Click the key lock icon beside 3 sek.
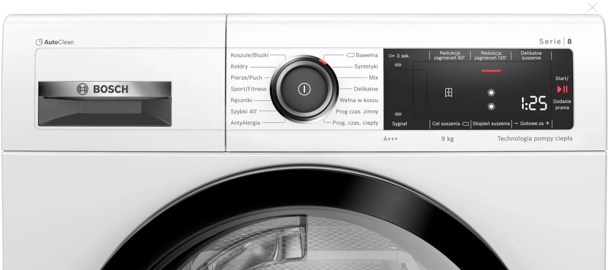This screenshot has height=270, width=609. 391,56
